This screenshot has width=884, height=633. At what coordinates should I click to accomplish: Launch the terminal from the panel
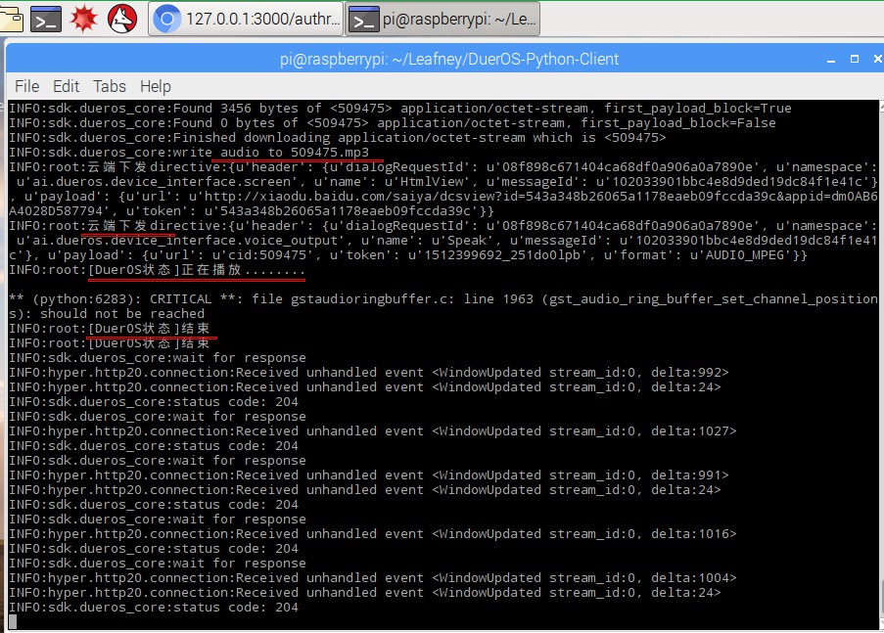tap(46, 20)
